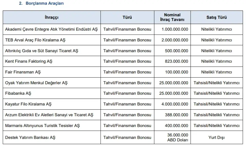
Task: Select the İhraççı column header
Action: tap(52, 17)
